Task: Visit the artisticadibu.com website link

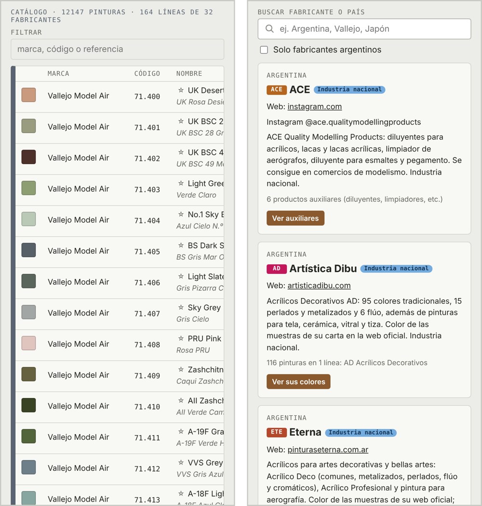Action: [319, 286]
